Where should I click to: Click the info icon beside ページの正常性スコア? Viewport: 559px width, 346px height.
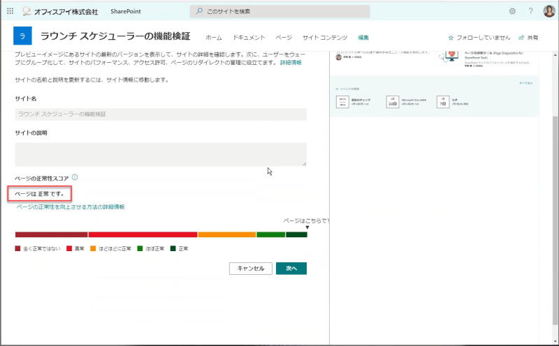75,177
